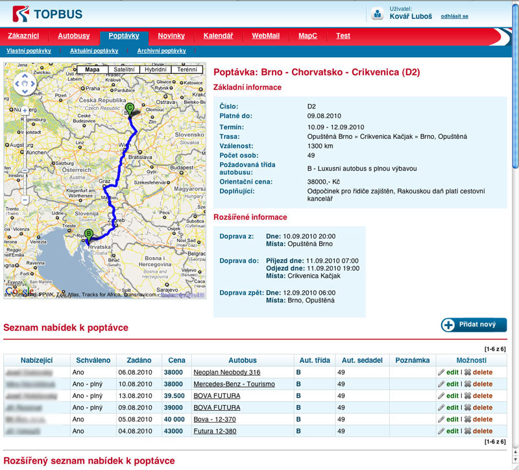Click the Přidat nový button

coord(474,325)
